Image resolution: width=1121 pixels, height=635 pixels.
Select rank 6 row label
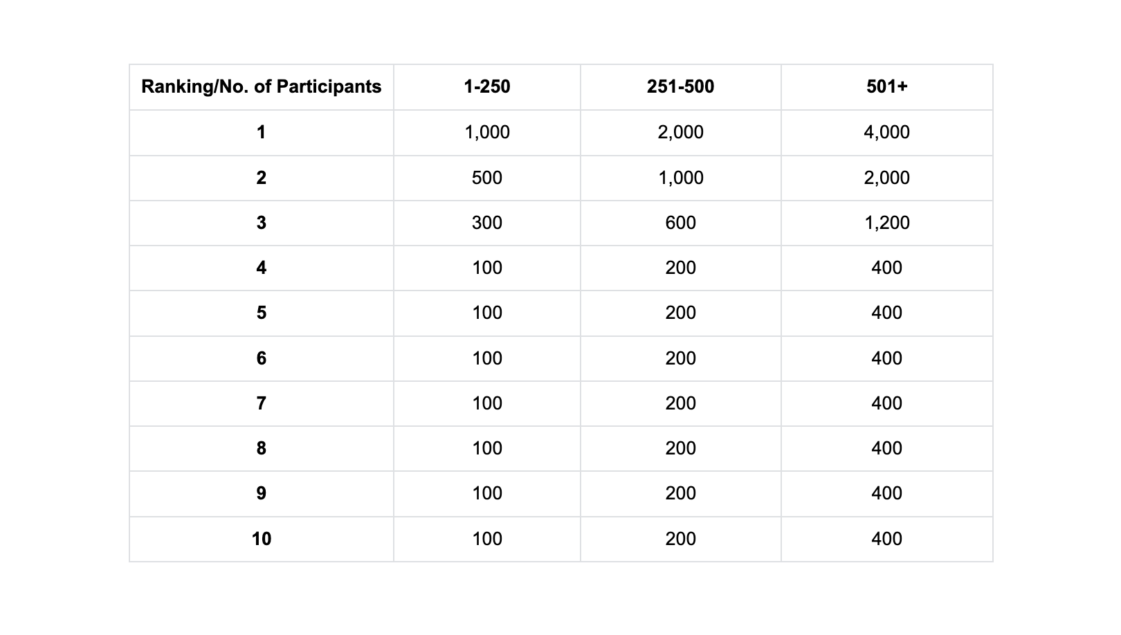[x=262, y=358]
